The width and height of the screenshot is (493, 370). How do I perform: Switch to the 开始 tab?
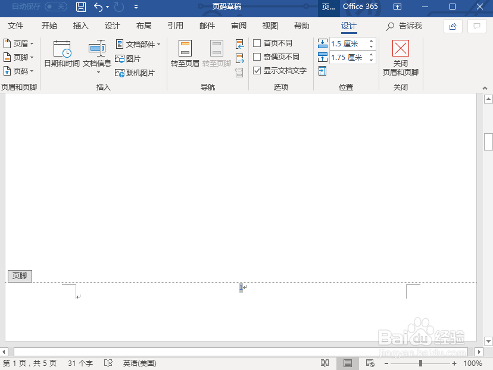pos(49,26)
